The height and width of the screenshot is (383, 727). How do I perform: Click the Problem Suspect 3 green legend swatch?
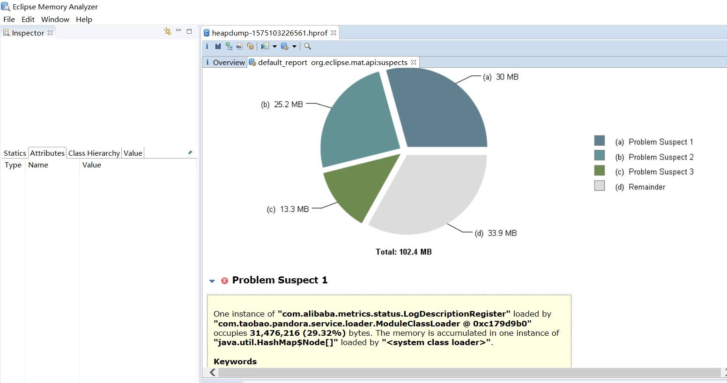click(x=600, y=170)
